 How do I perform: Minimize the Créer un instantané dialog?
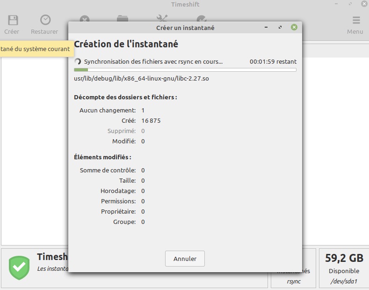pos(267,28)
